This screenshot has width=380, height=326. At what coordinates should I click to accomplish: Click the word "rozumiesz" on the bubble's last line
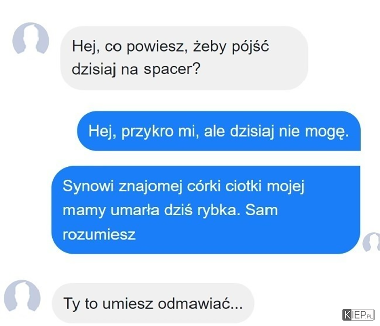click(99, 235)
